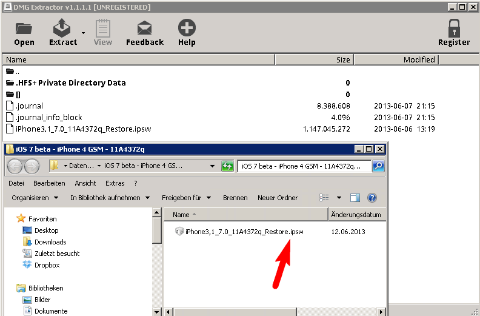This screenshot has height=316, width=480.
Task: Click the Daten... breadcrumb segment
Action: point(81,166)
